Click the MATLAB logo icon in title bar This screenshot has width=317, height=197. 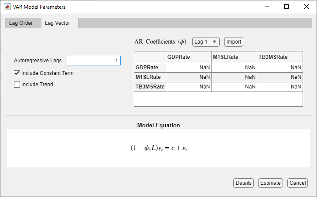click(x=7, y=7)
